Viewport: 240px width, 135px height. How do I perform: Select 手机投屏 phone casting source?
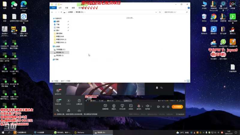(122, 107)
